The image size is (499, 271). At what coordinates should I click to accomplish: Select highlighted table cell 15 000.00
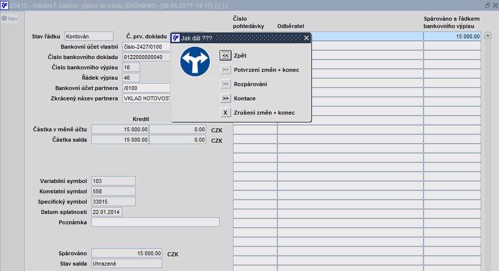(452, 36)
